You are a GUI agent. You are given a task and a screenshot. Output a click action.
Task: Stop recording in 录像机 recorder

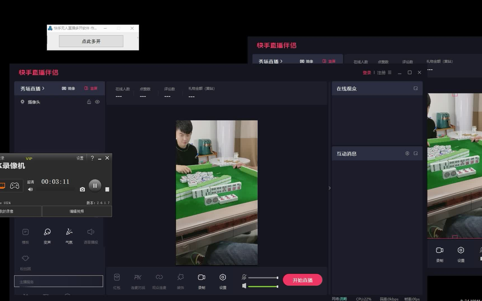[x=107, y=190]
